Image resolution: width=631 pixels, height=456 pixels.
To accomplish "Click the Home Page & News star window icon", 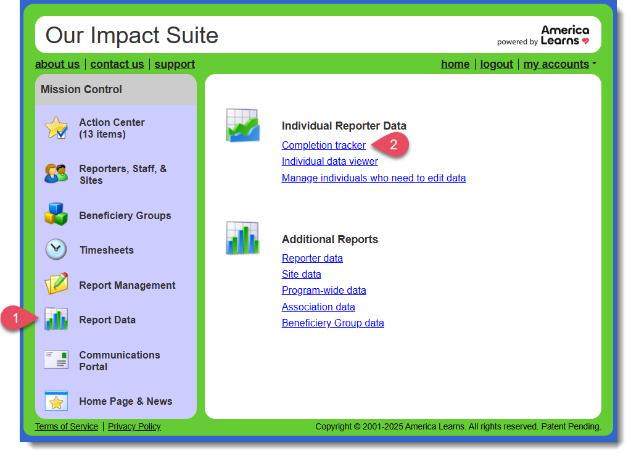I will pyautogui.click(x=56, y=401).
